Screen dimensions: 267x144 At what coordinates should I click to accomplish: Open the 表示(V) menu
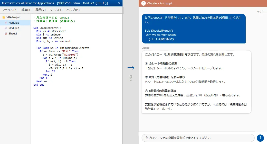point(41,10)
